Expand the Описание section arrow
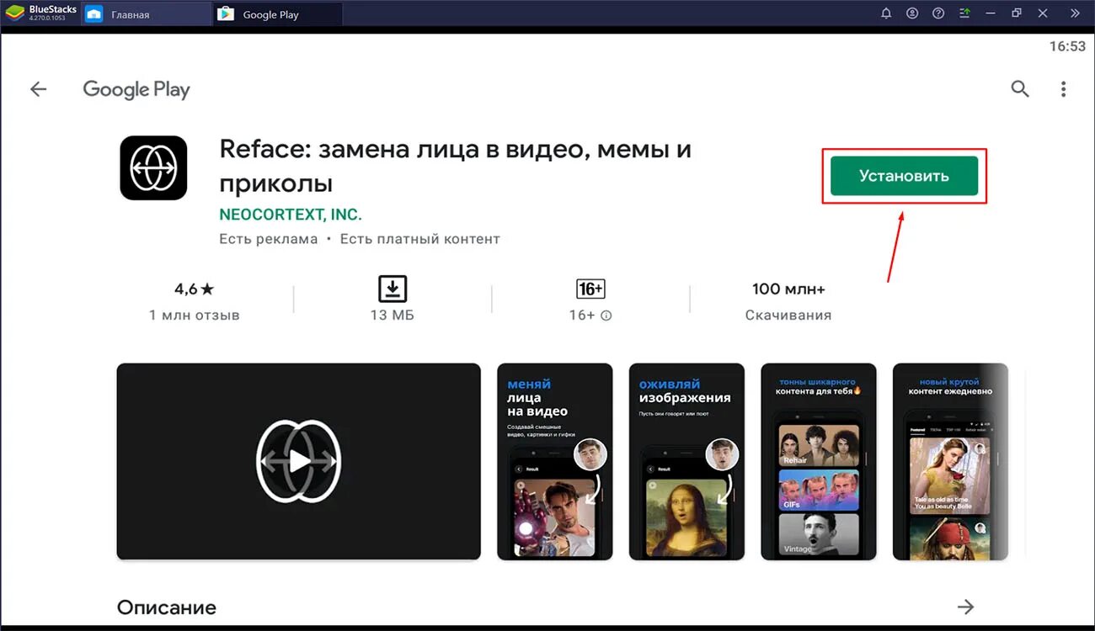1095x631 pixels. click(966, 607)
